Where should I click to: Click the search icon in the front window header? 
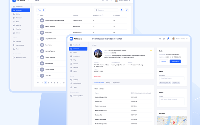[x=160, y=39]
